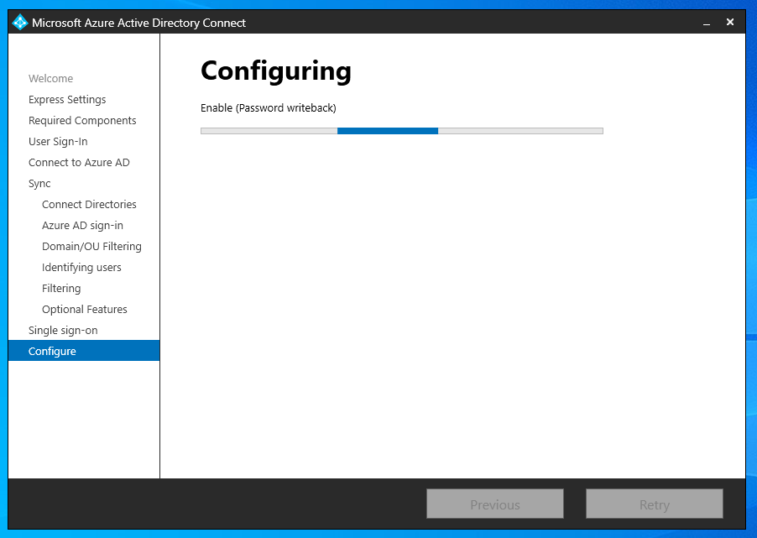757x538 pixels.
Task: Click the Previous button
Action: click(x=495, y=504)
